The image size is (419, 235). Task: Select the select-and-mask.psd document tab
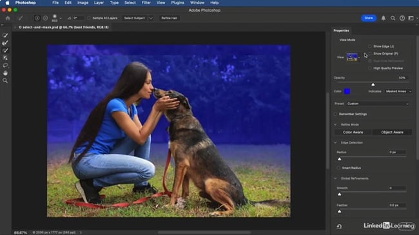(x=63, y=27)
